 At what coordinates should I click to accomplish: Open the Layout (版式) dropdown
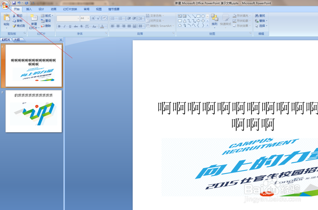coord(47,16)
